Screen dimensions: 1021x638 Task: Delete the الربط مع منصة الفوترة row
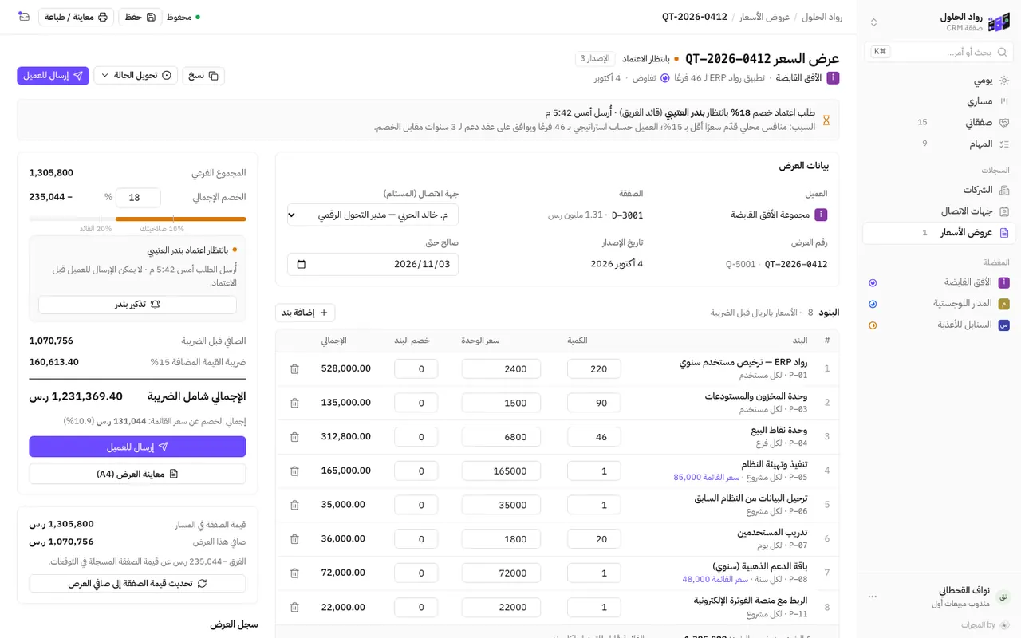coord(294,607)
